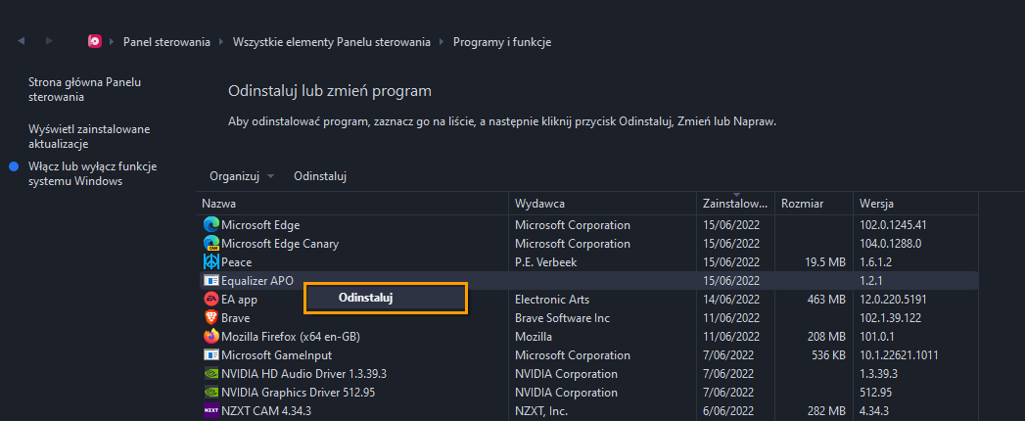Click install date 14/06/2022
The height and width of the screenshot is (421, 1025).
(731, 300)
